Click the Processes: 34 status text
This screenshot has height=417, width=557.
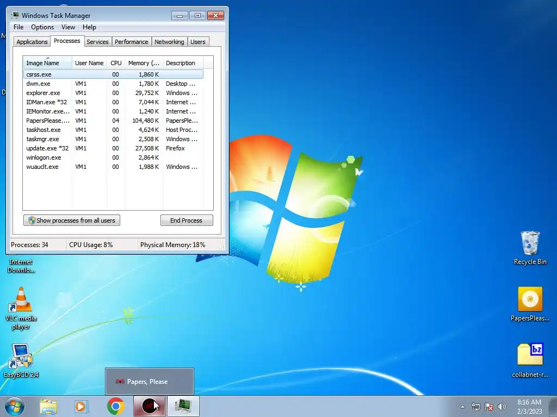point(29,245)
